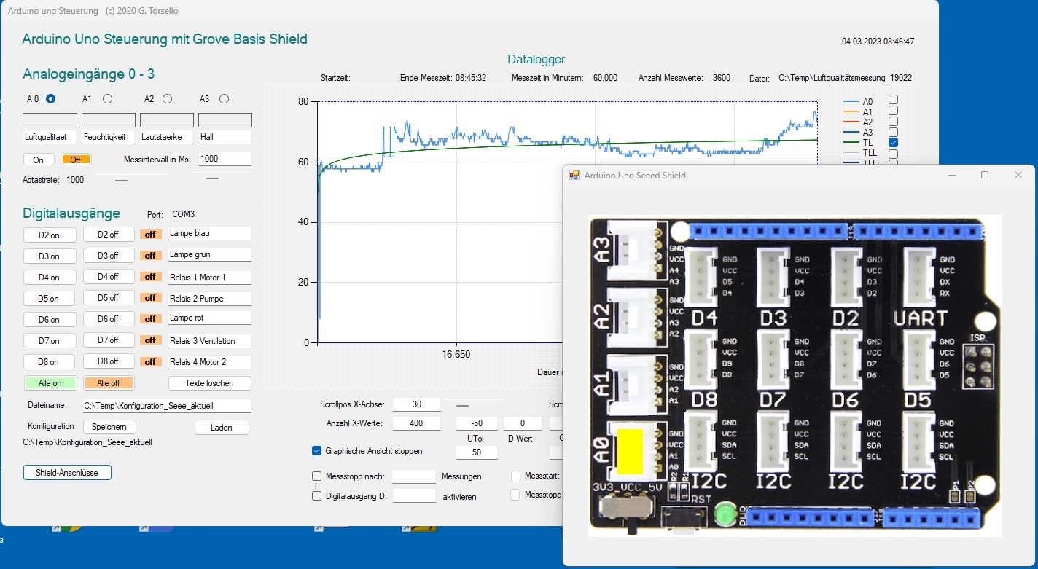Open the 'Shield-Anschlüsse' view
This screenshot has width=1038, height=569.
(x=66, y=473)
